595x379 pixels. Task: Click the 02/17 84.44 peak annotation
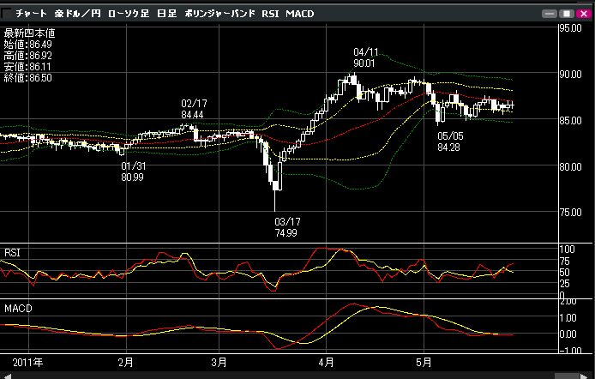[x=192, y=109]
